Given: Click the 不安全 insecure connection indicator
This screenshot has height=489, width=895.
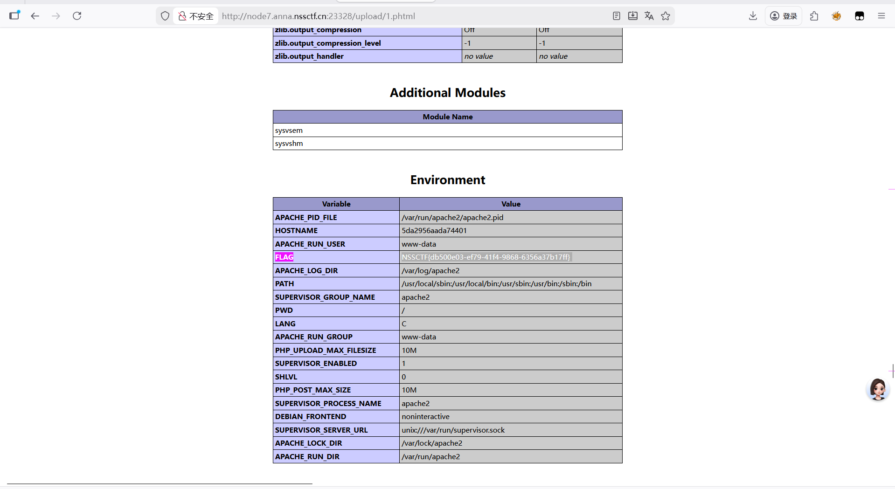Looking at the screenshot, I should 196,16.
